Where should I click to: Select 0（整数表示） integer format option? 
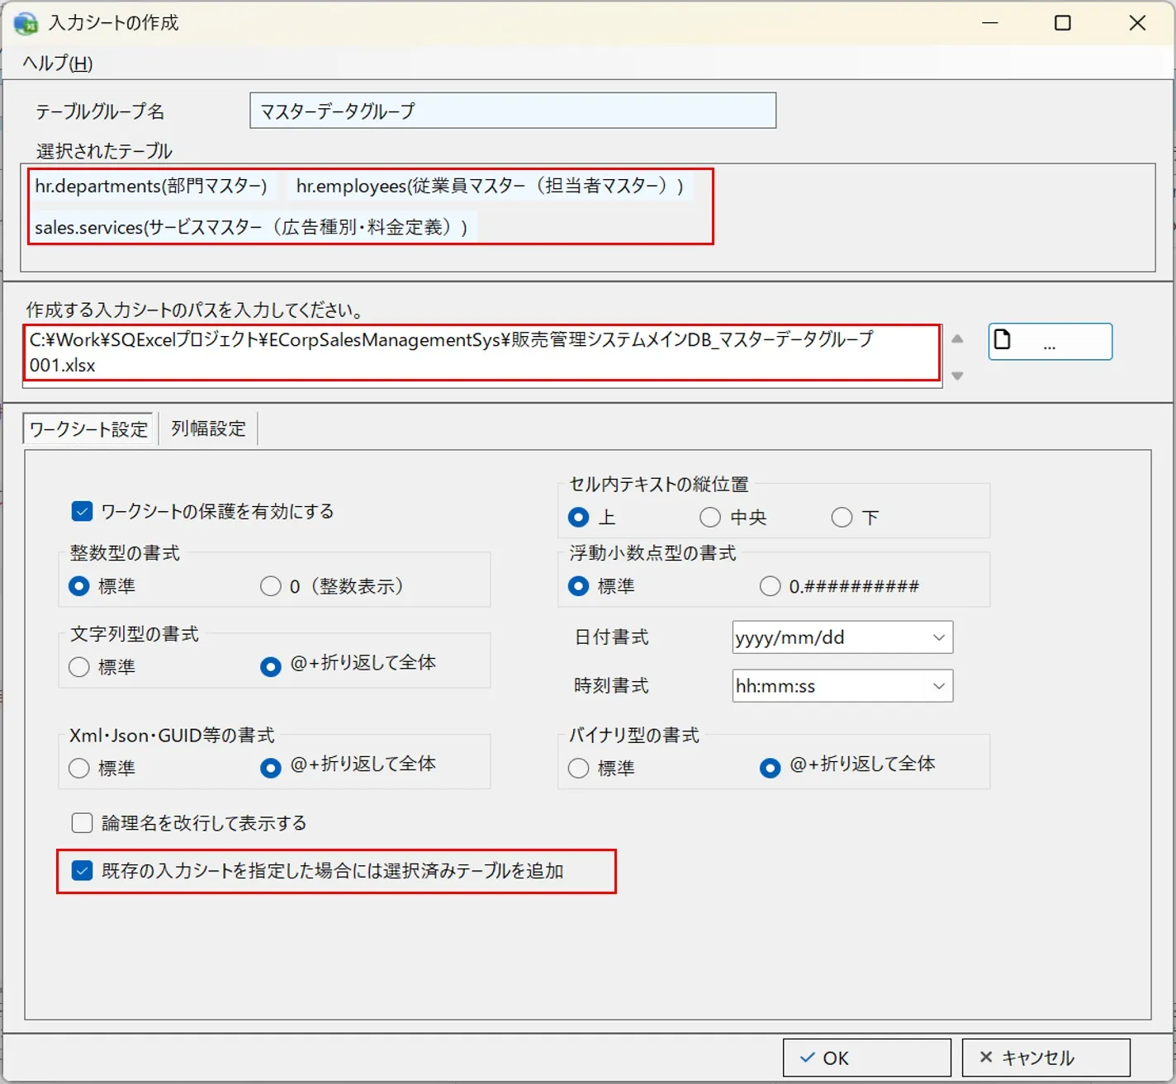click(x=271, y=586)
